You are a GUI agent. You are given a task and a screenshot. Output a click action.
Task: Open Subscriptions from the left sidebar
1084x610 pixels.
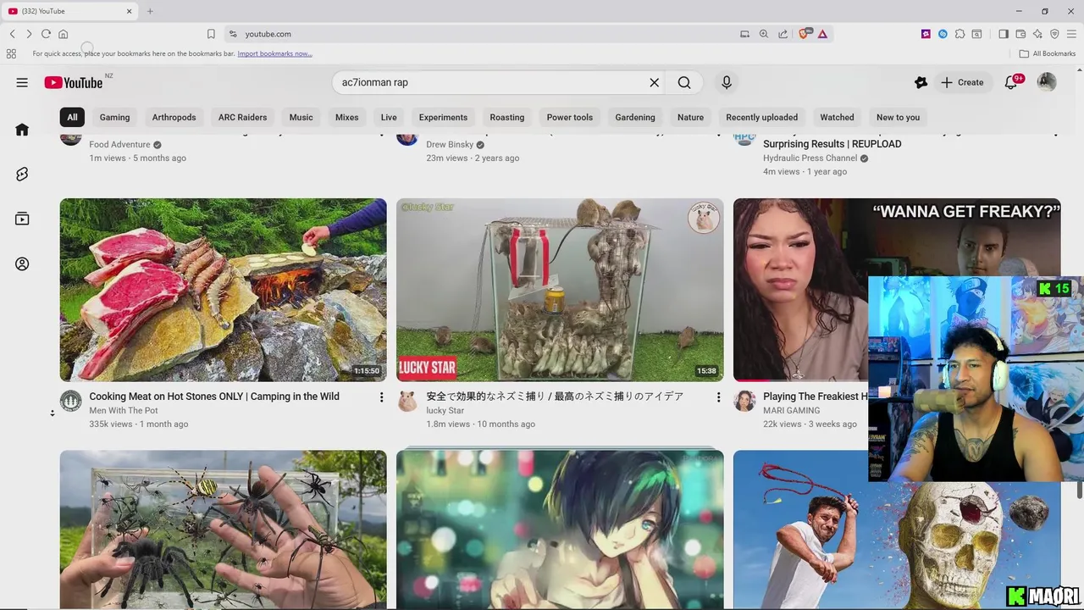(x=22, y=219)
